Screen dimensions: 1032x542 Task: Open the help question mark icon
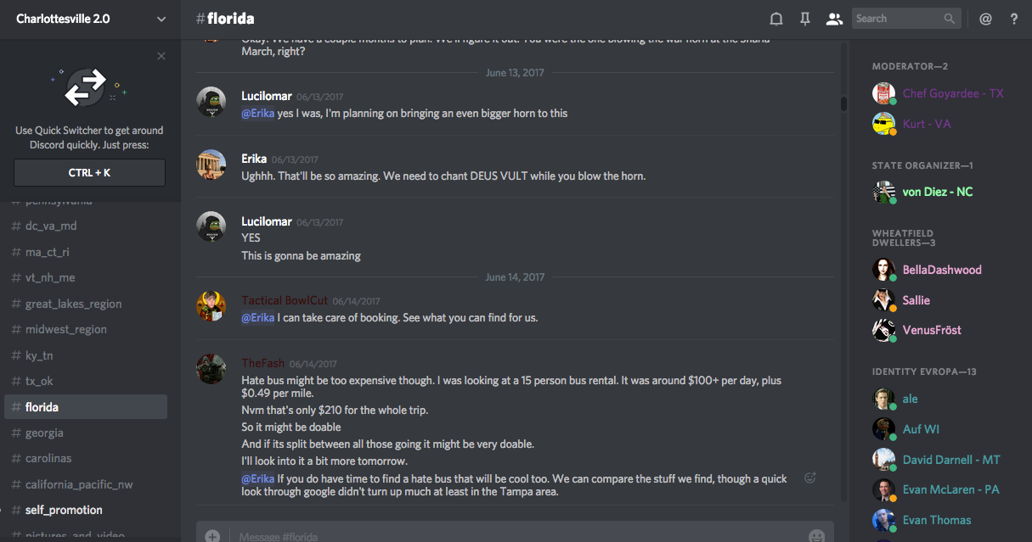[x=1014, y=19]
